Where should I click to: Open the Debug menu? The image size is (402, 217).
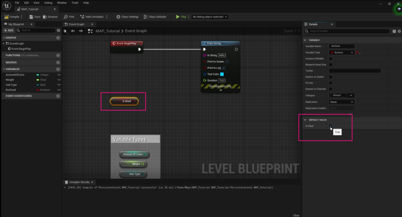point(48,3)
